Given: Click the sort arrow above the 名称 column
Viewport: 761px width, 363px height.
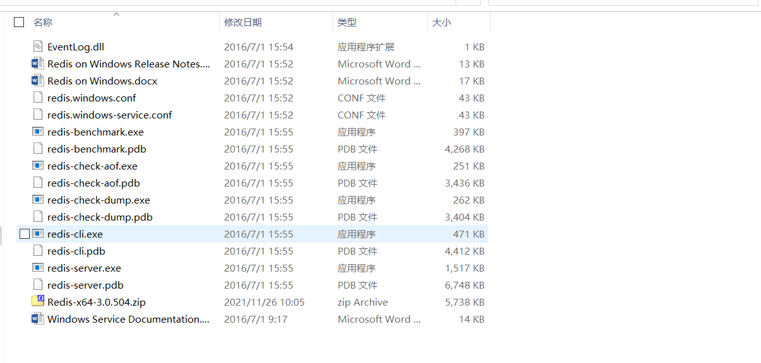Looking at the screenshot, I should pos(116,14).
